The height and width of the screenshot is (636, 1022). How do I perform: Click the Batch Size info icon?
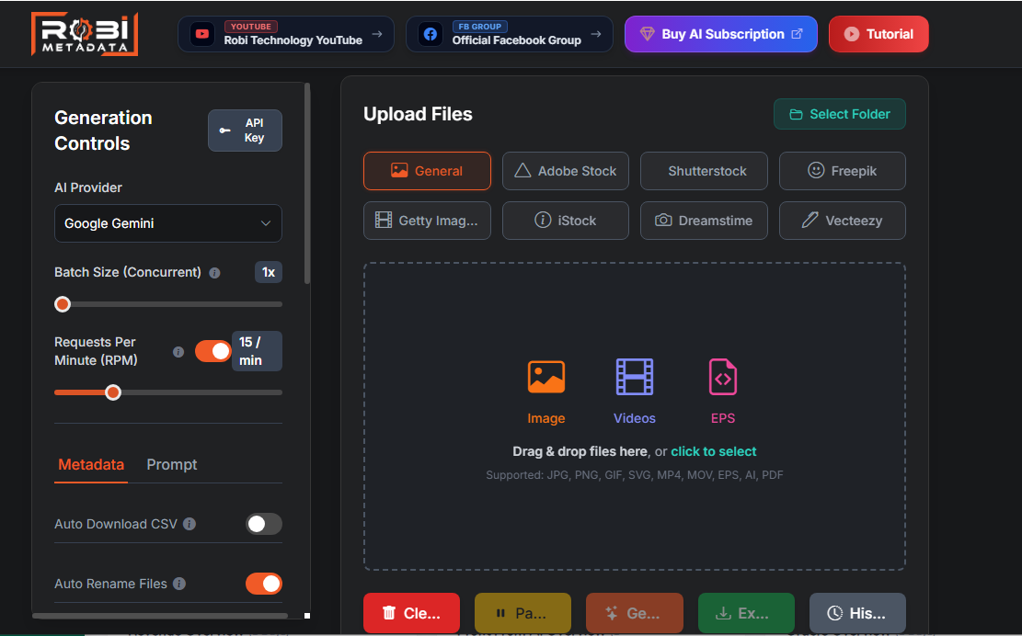point(214,273)
